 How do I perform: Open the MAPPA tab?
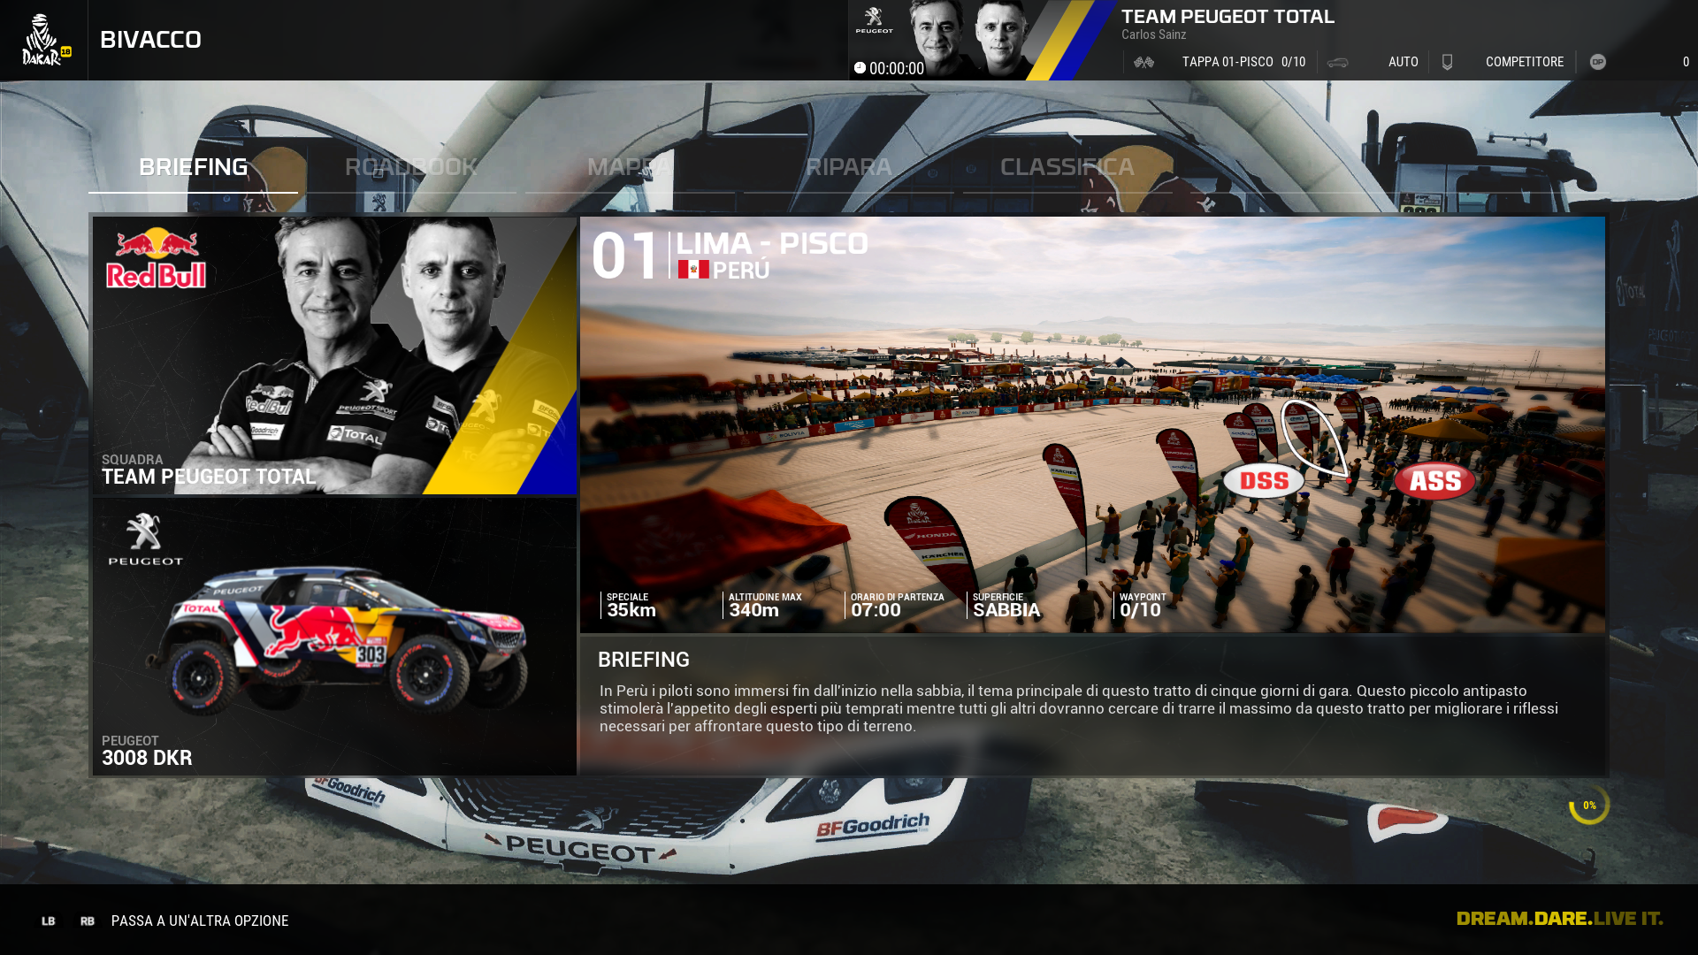click(x=630, y=167)
